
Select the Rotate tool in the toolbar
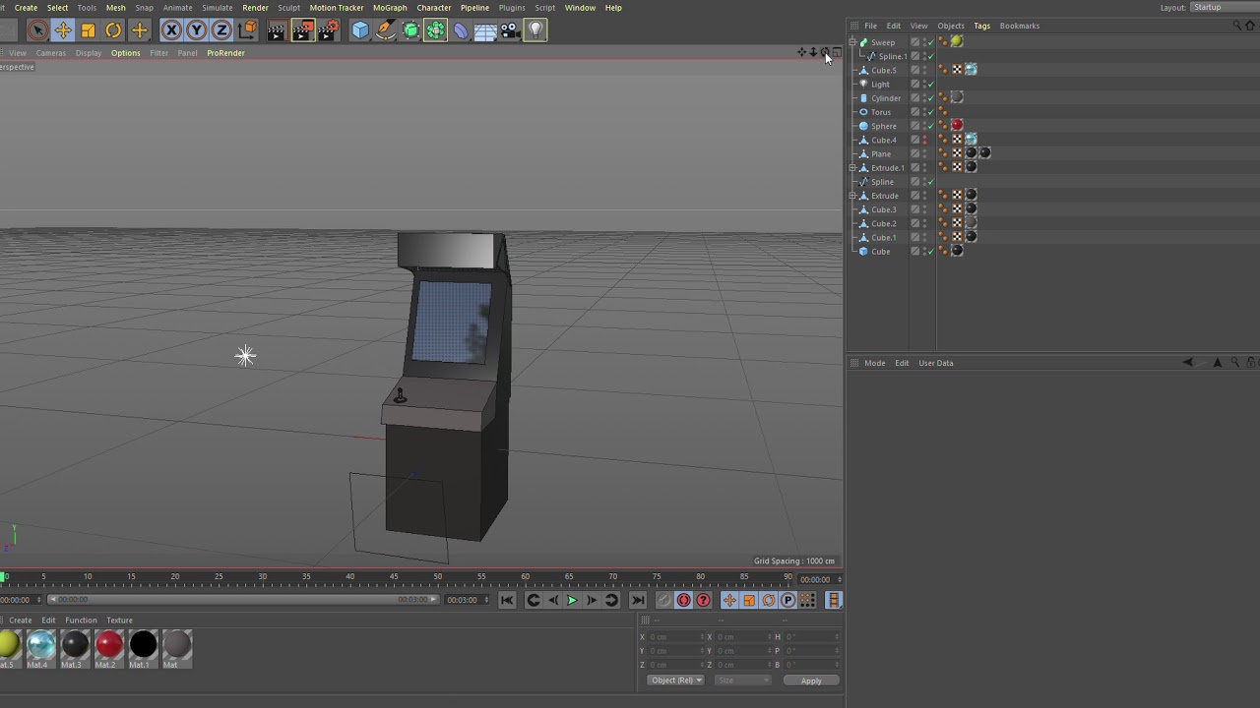coord(114,30)
